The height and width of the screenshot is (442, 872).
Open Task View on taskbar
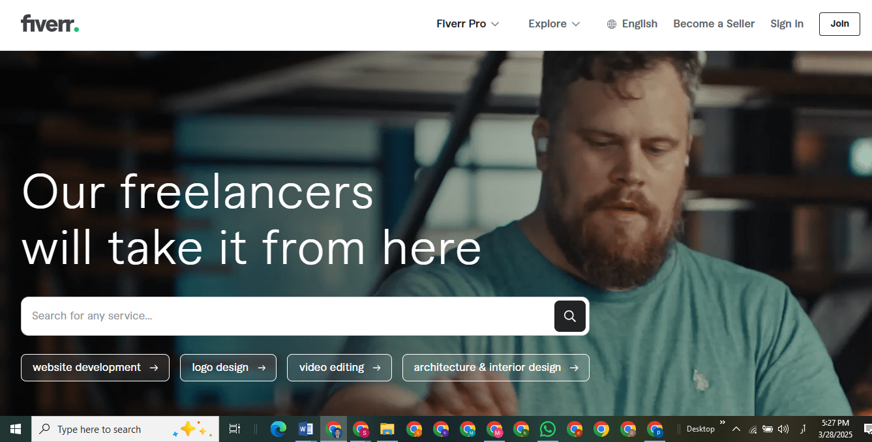click(x=235, y=429)
